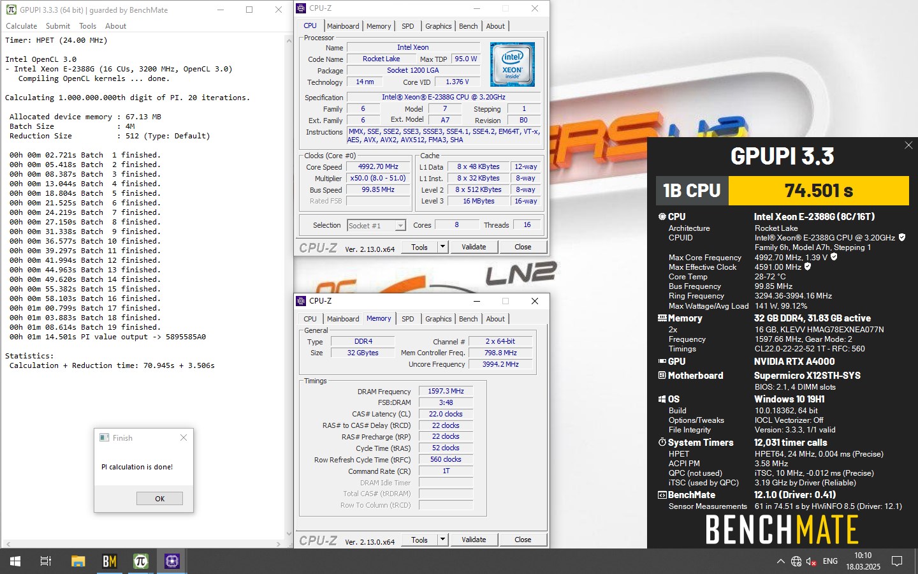The image size is (918, 574).
Task: Click Validate button in bottom CPU-Z
Action: point(474,540)
